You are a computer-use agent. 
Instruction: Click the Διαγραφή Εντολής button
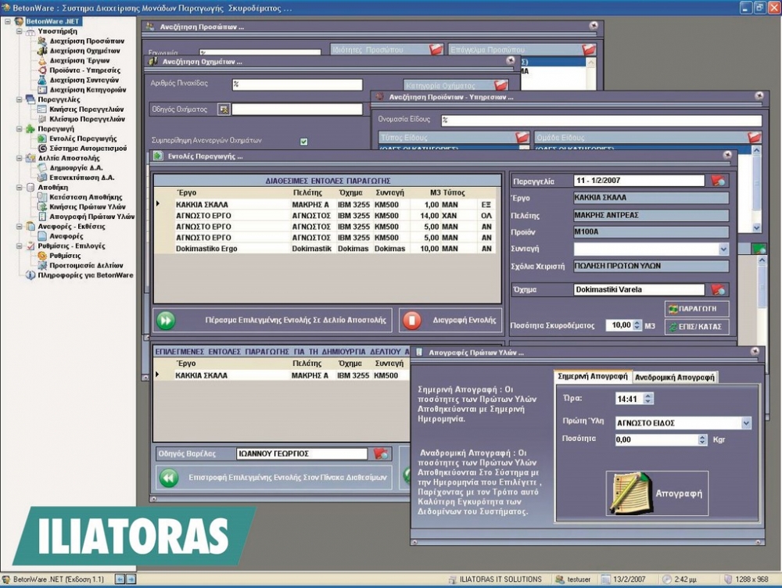pos(450,320)
